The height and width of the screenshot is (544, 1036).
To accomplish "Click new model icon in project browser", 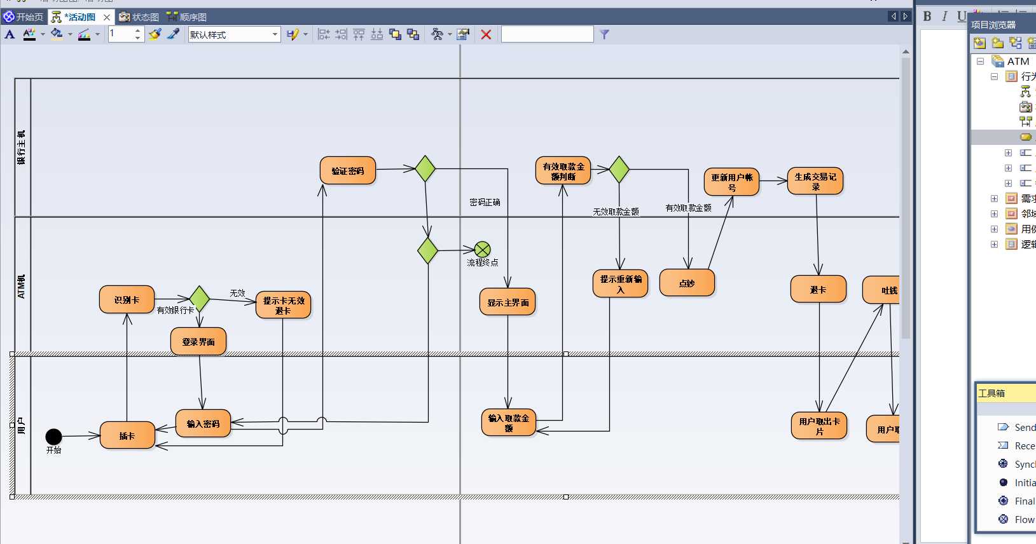I will [980, 43].
